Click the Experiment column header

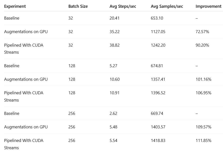click(x=15, y=6)
